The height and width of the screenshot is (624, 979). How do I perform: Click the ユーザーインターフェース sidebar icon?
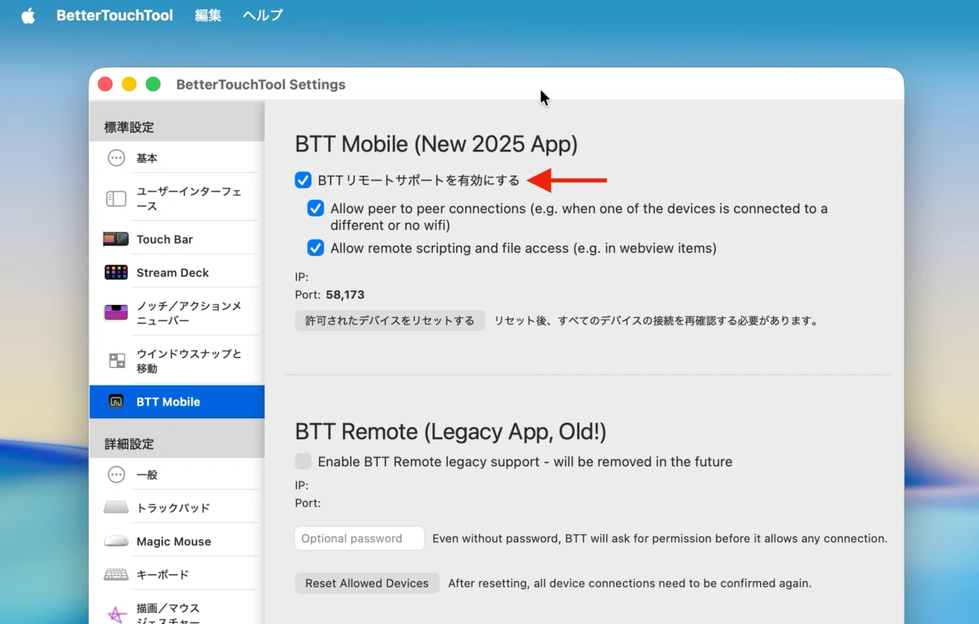click(116, 199)
